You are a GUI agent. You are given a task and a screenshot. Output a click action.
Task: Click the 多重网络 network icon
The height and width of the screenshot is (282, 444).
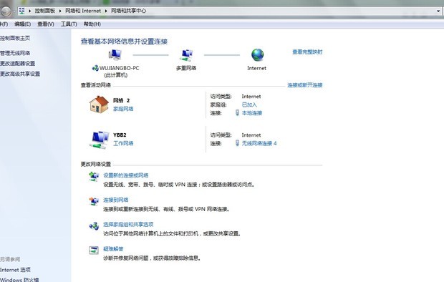(186, 55)
